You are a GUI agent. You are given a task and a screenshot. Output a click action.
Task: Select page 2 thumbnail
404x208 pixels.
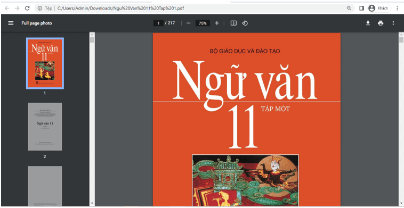(45, 127)
